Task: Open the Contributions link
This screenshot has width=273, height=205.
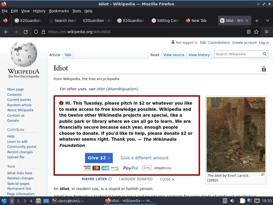Action: click(219, 42)
